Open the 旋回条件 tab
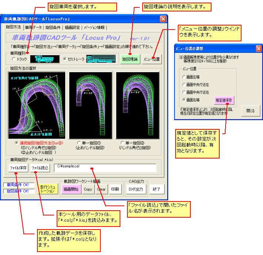Viewport: 263px width, 255px height. pyautogui.click(x=53, y=27)
